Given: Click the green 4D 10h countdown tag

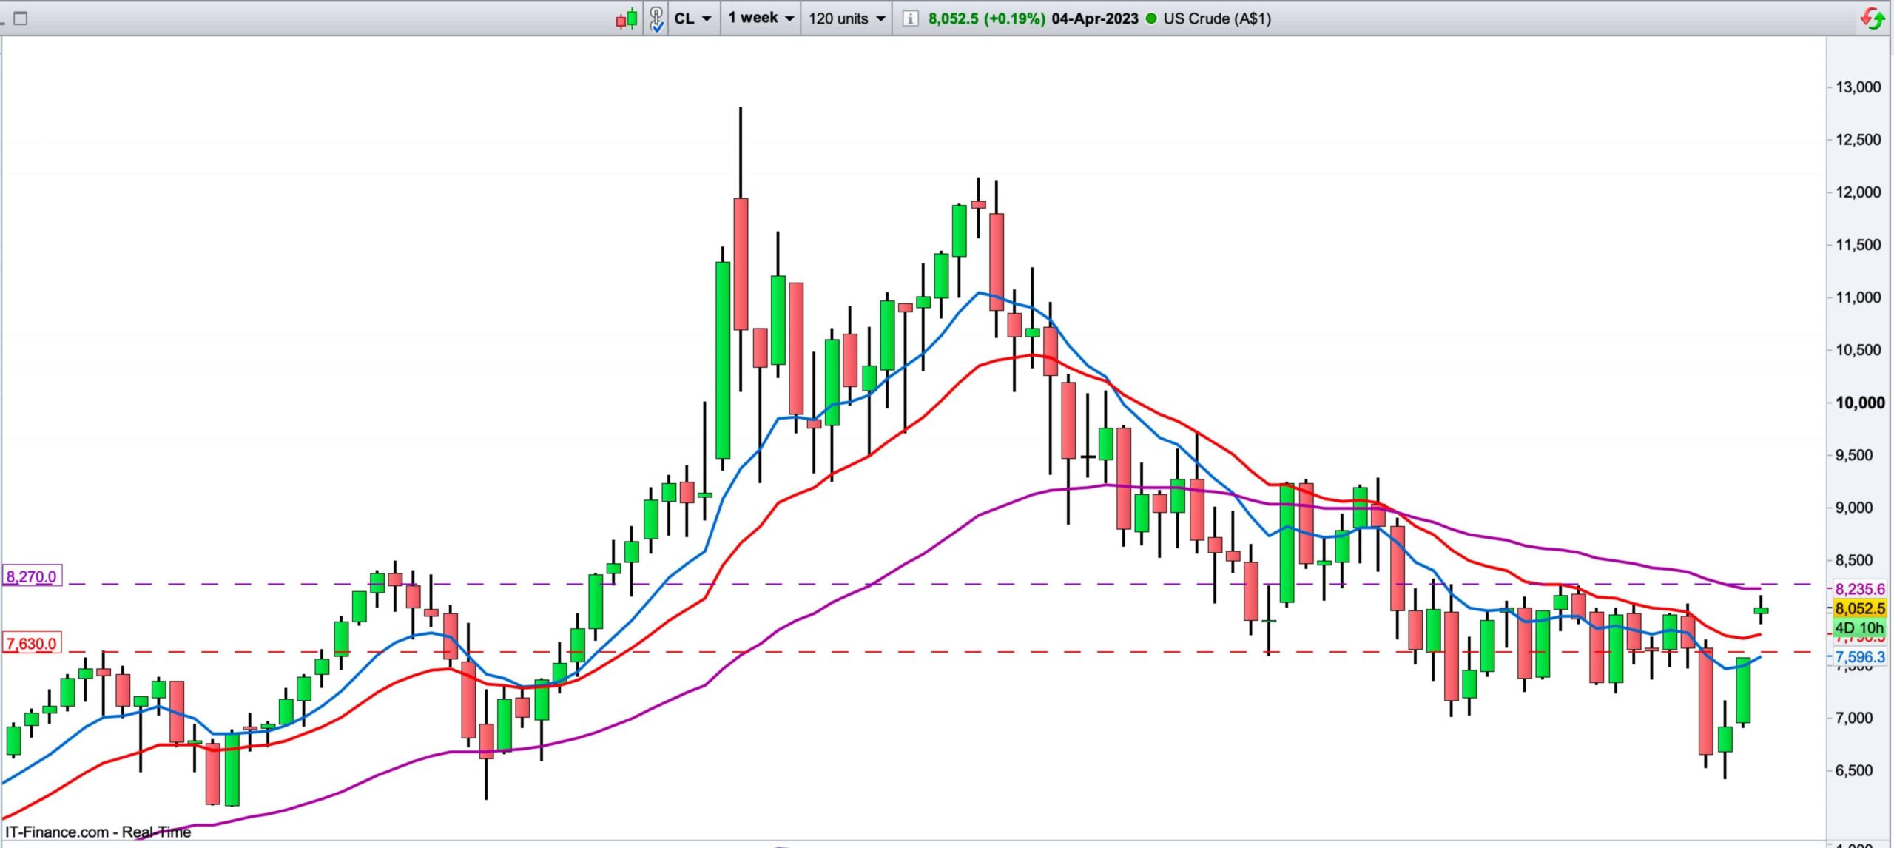Looking at the screenshot, I should (1860, 627).
